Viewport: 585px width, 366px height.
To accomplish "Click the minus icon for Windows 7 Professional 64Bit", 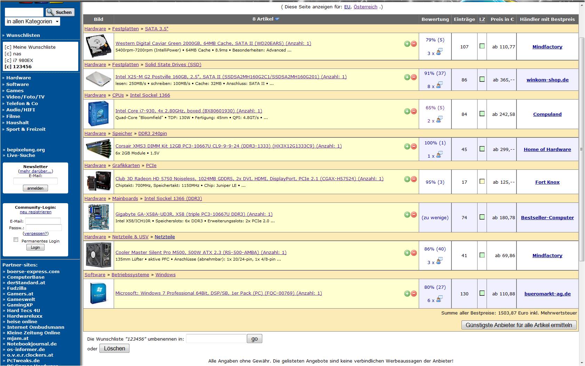I will 414,294.
